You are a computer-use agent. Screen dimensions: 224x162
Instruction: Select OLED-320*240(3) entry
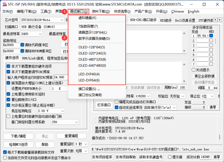pyautogui.click(x=97, y=53)
